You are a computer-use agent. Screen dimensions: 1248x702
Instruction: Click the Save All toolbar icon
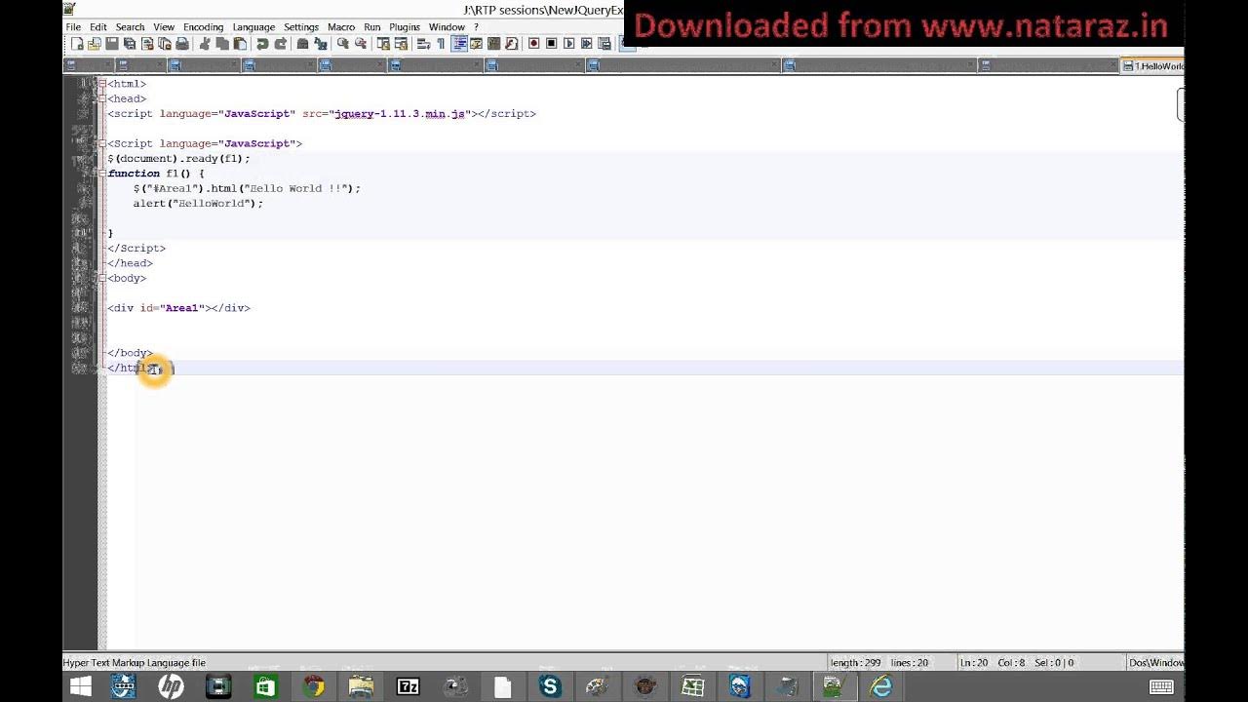[130, 44]
